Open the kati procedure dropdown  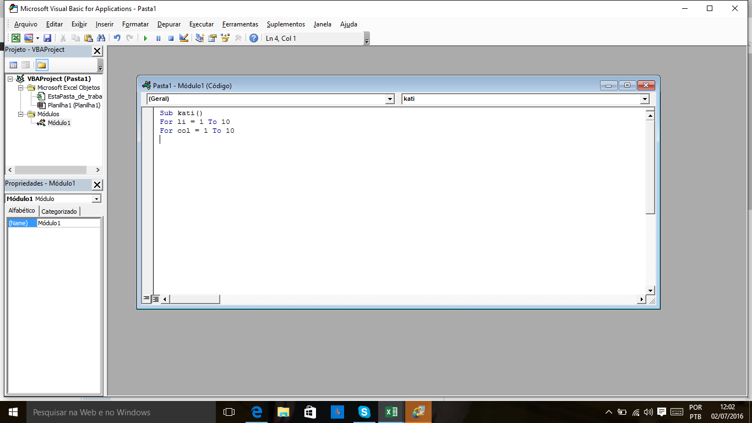pyautogui.click(x=645, y=99)
